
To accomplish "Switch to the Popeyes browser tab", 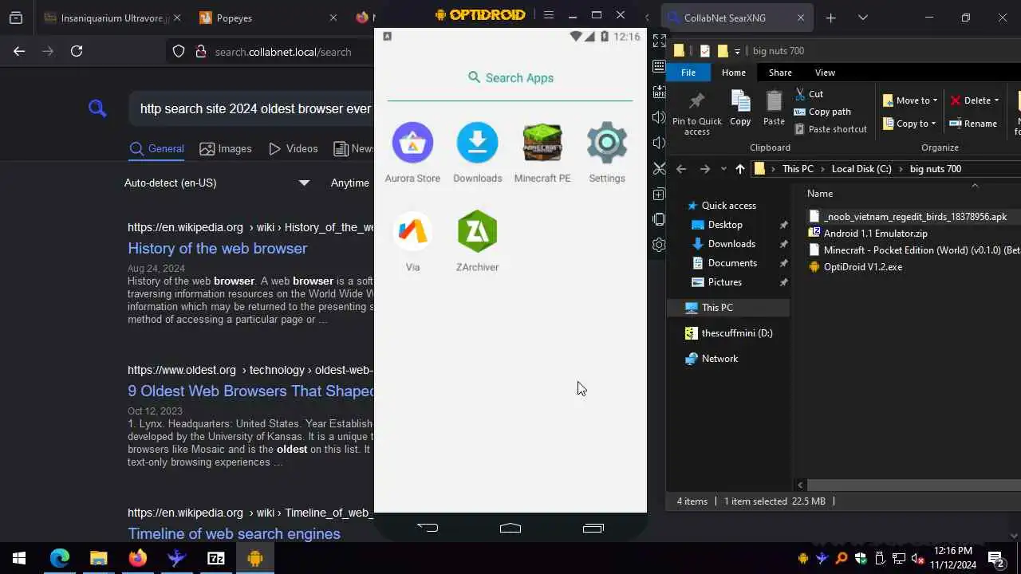I will click(x=267, y=18).
